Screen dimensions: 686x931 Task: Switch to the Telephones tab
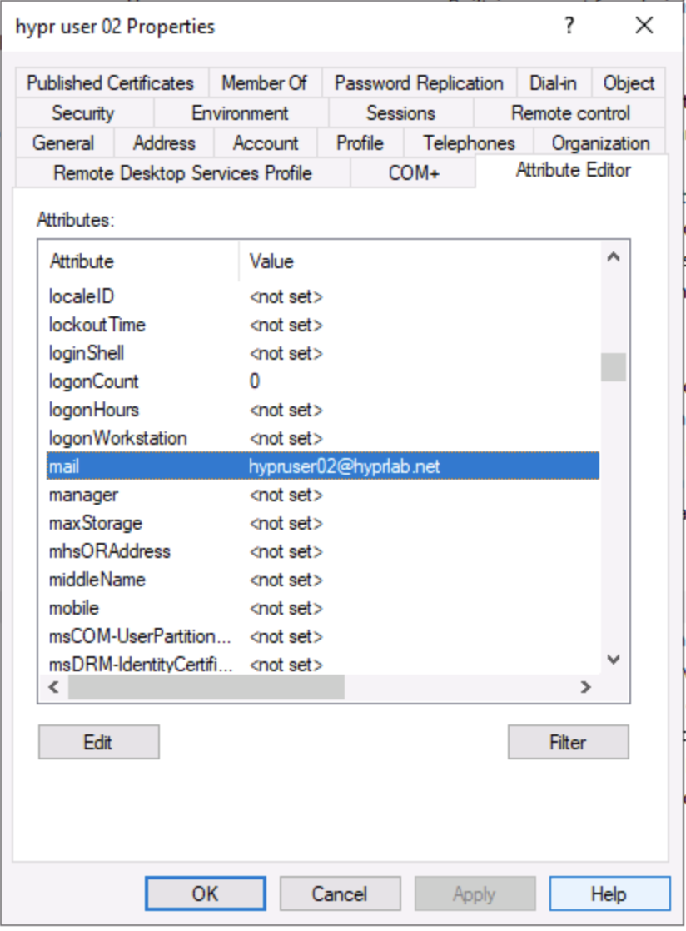(468, 142)
